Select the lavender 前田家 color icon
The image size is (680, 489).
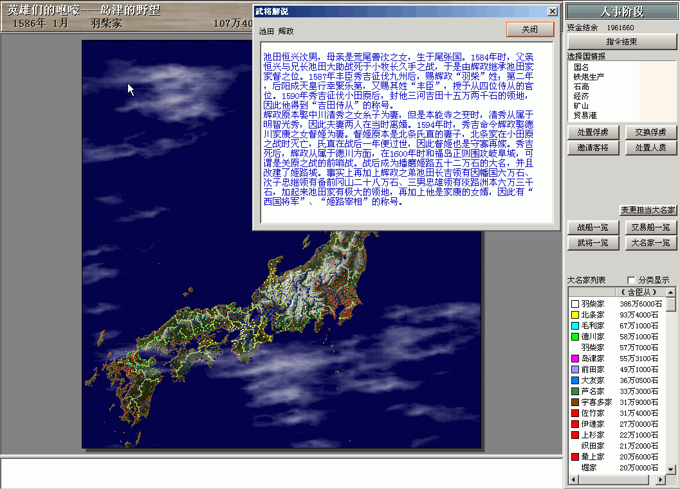574,369
